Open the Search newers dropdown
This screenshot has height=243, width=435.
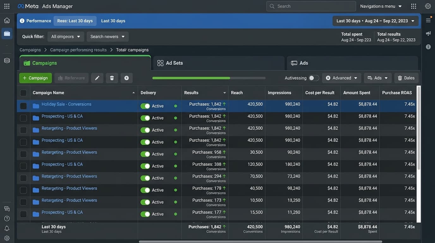tap(107, 36)
